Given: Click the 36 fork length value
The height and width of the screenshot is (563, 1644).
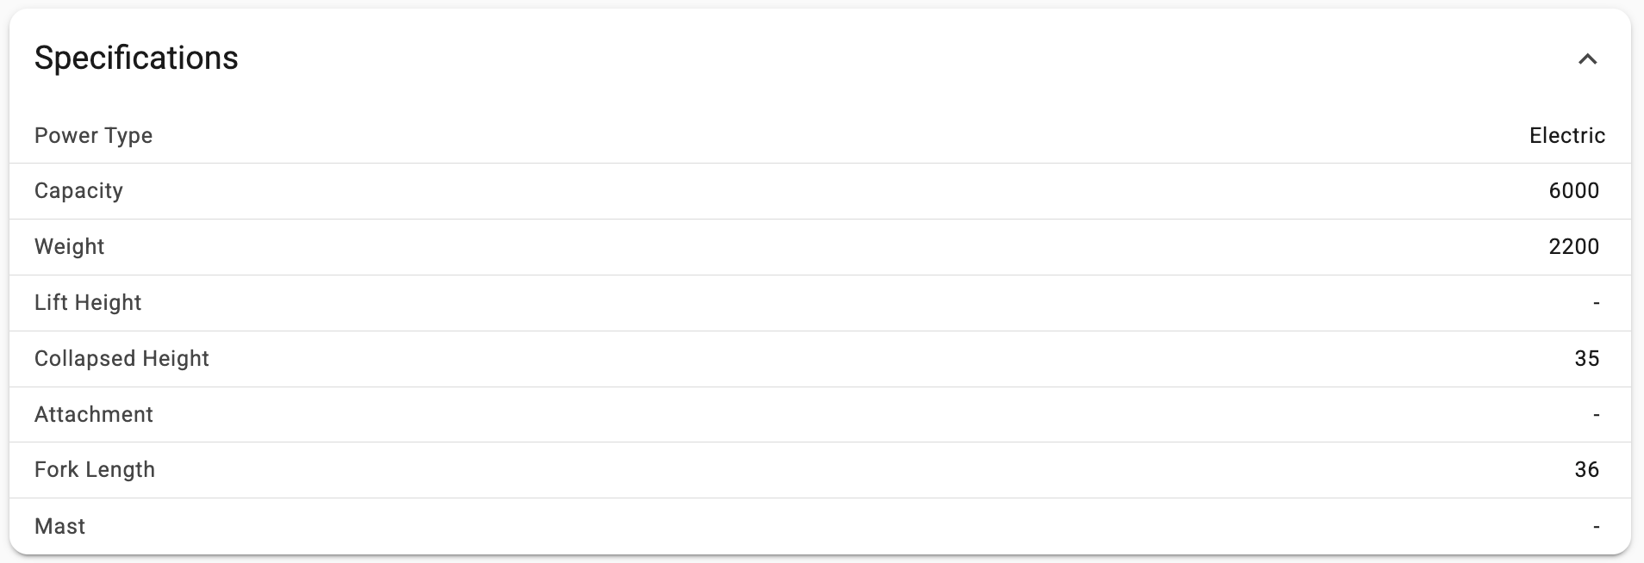Looking at the screenshot, I should pyautogui.click(x=1586, y=470).
